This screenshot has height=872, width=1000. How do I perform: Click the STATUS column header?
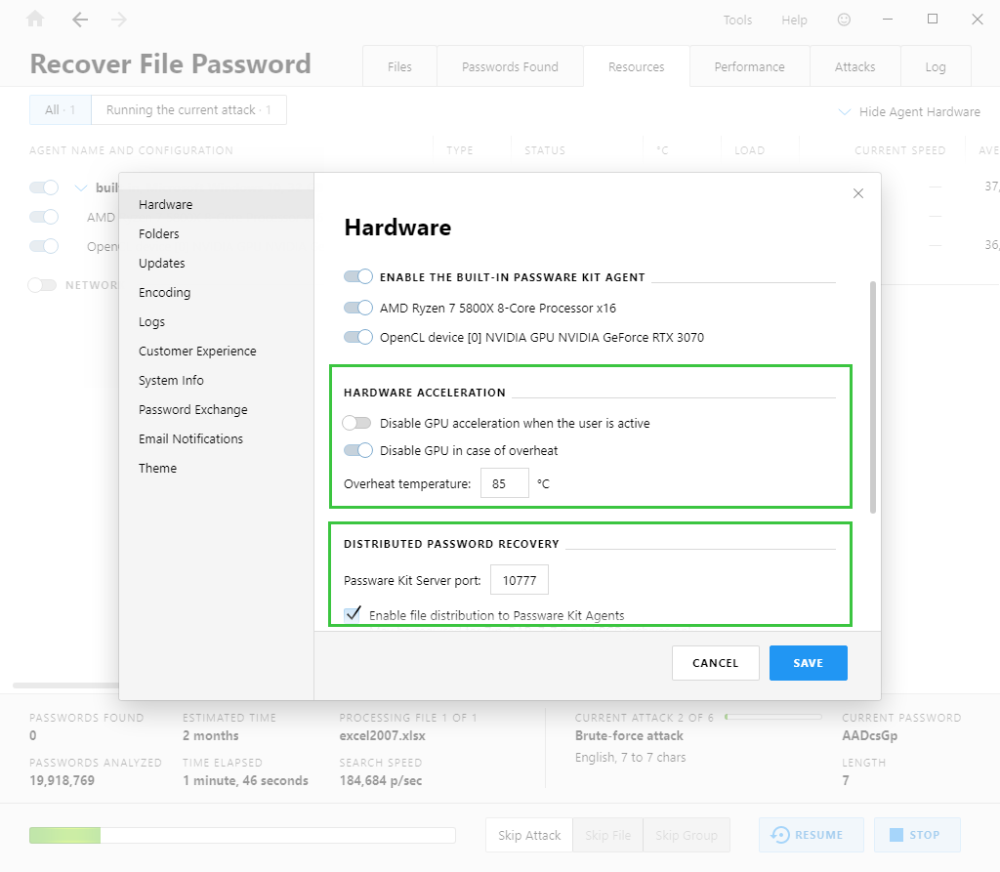[x=545, y=150]
